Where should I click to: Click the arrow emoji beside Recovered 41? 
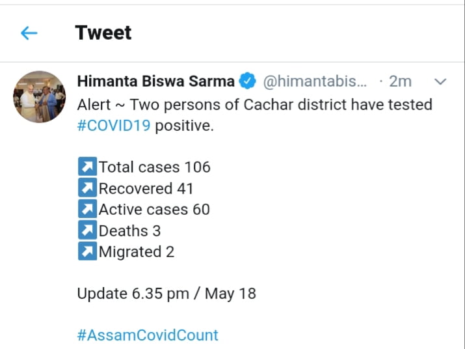(87, 189)
